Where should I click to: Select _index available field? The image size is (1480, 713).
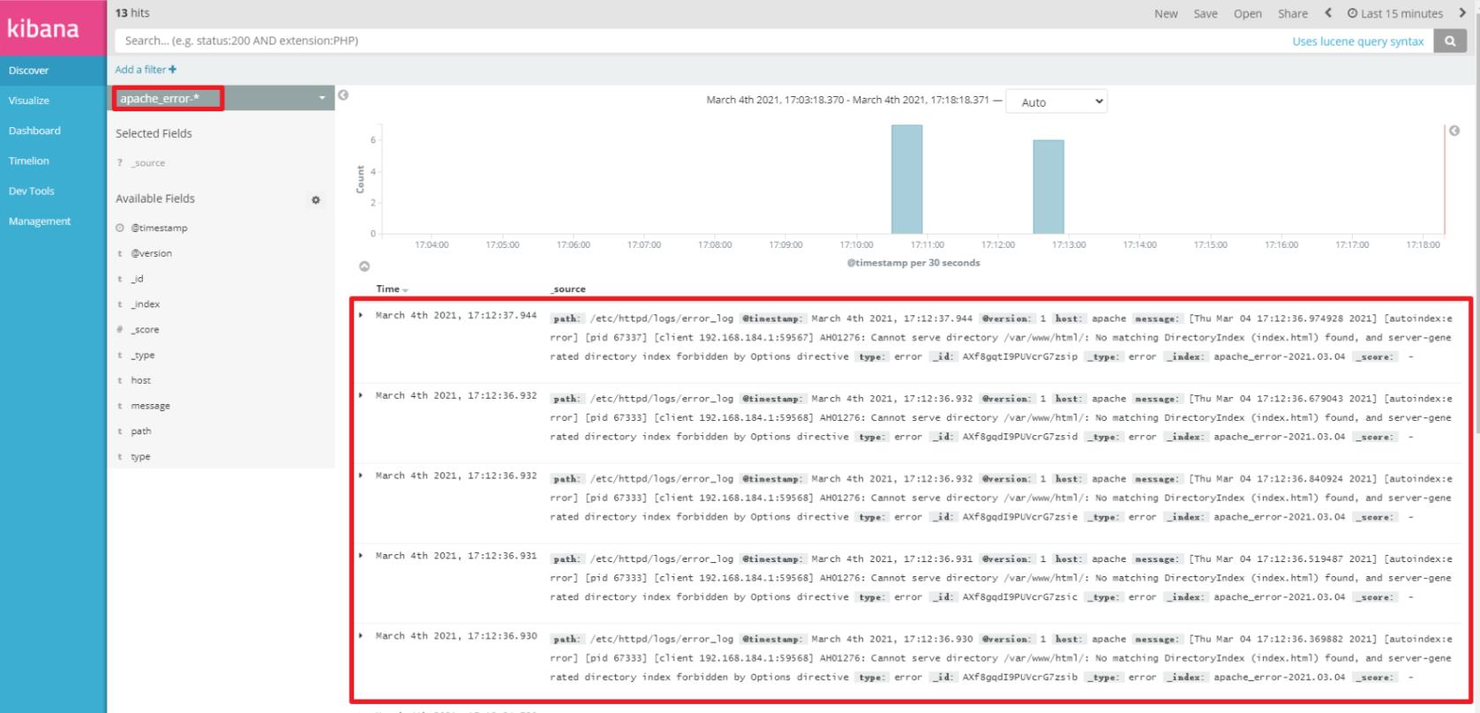tap(146, 304)
